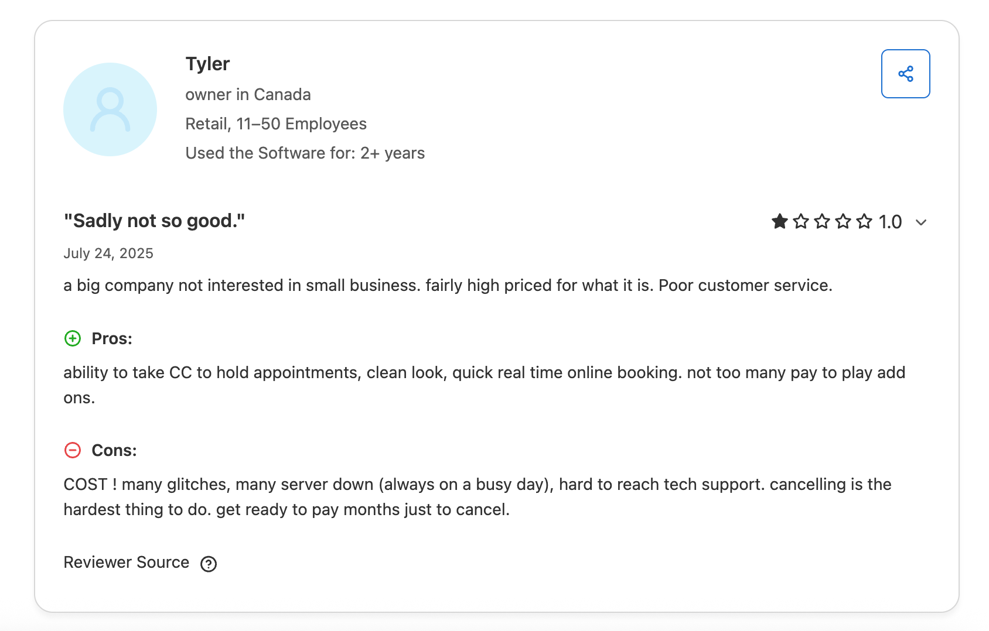
Task: Click the Reviewer Source question mark icon
Action: click(209, 564)
